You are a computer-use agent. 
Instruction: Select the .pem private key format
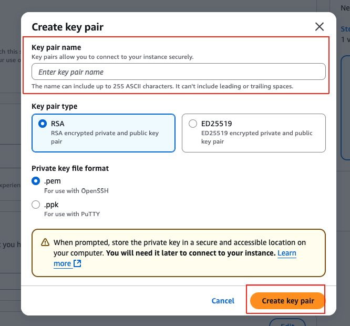36,181
